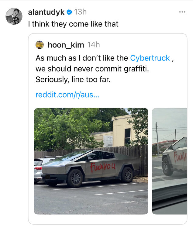Visit the alantudyk username profile
The height and width of the screenshot is (228, 193).
click(46, 12)
